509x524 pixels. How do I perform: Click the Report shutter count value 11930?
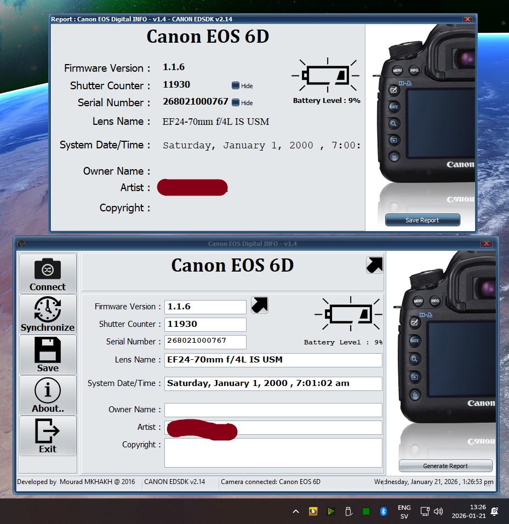pyautogui.click(x=176, y=84)
